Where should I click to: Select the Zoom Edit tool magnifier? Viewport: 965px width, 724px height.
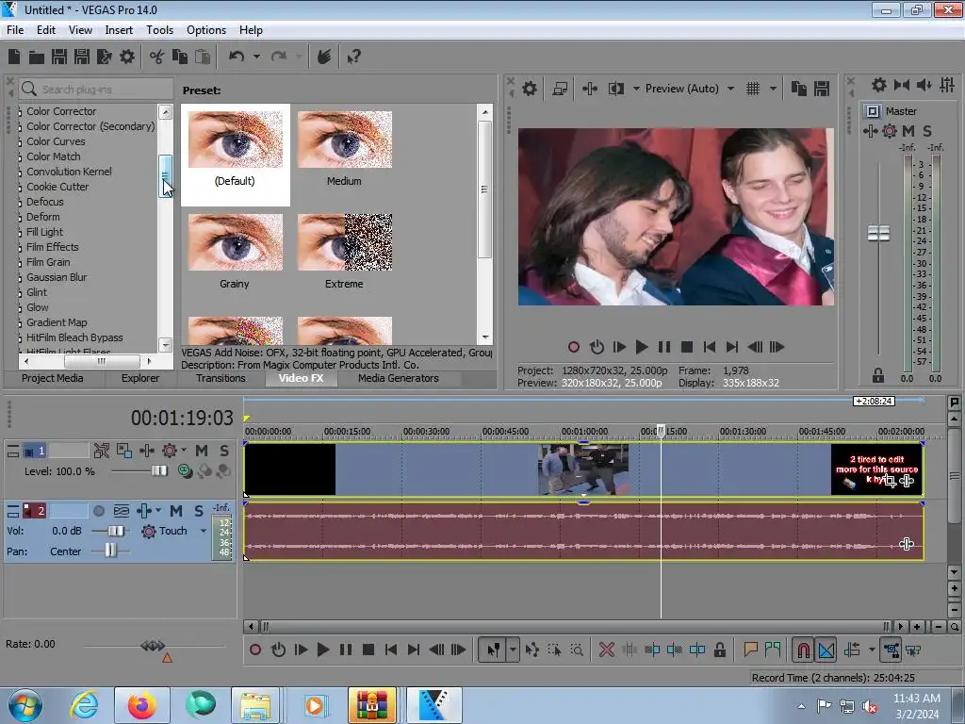[x=577, y=650]
